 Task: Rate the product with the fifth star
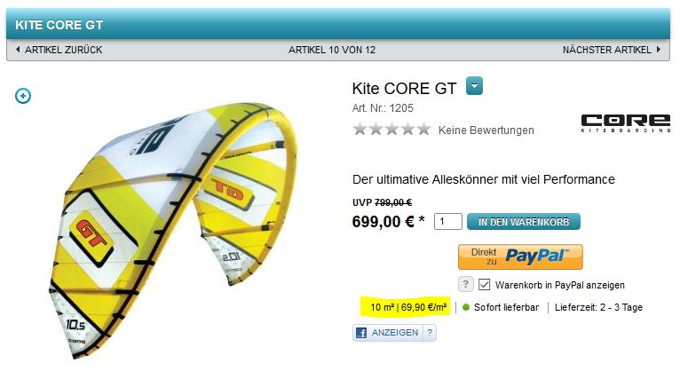click(x=423, y=130)
